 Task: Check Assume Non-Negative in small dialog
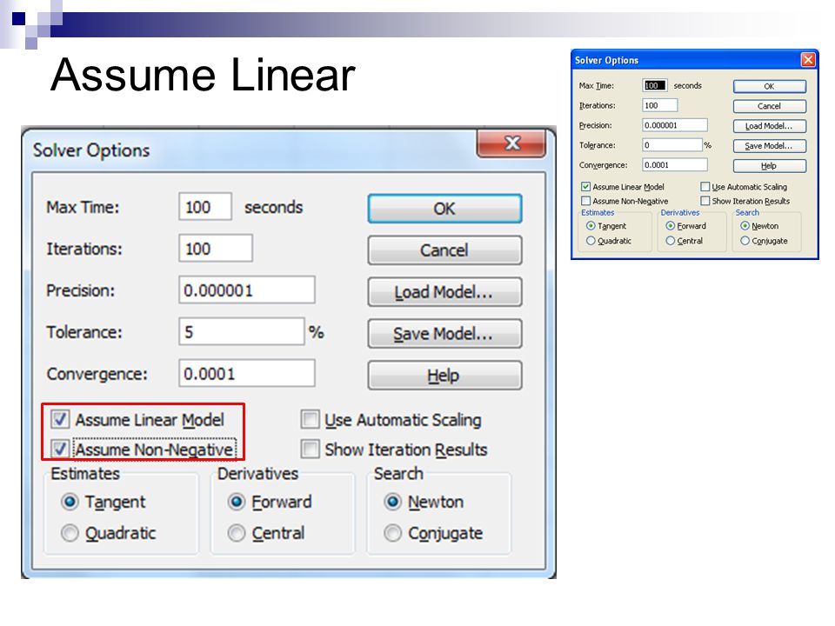pos(585,201)
